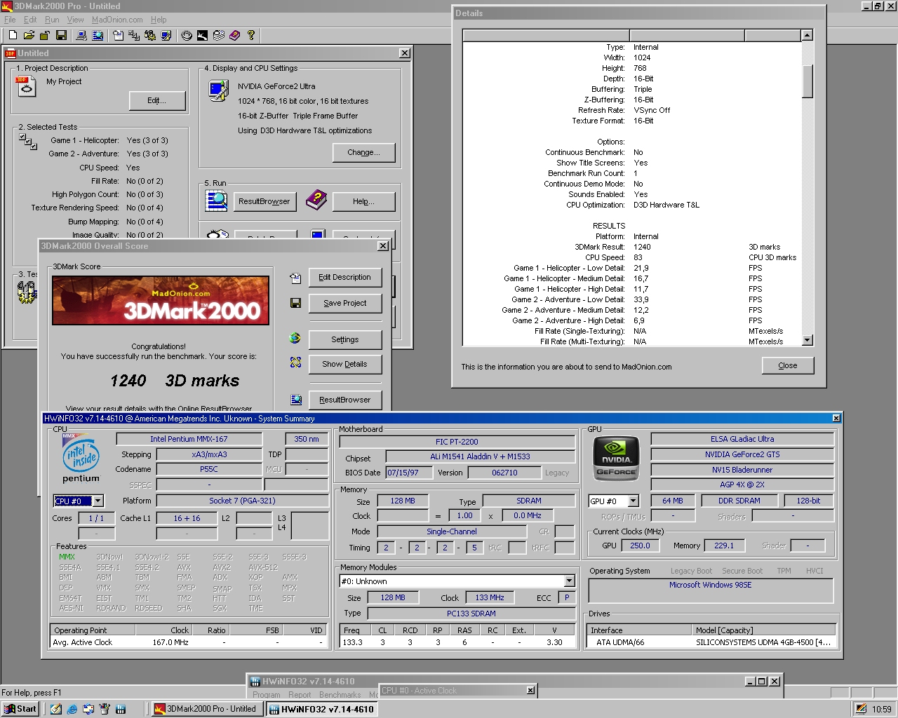Click the computer system info toolbar icon

point(81,35)
